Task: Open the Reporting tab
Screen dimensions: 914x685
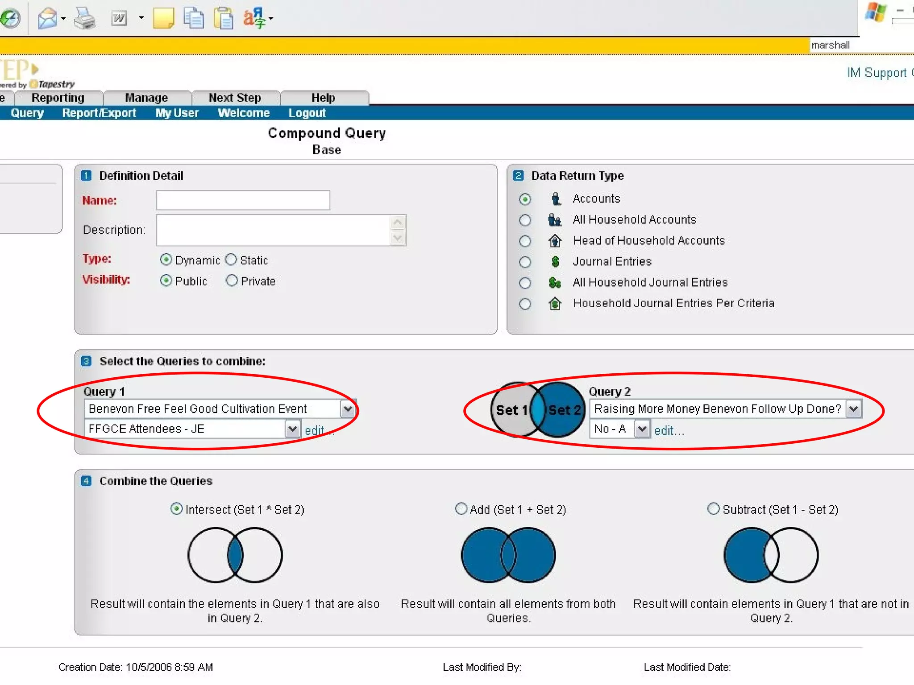Action: [58, 98]
